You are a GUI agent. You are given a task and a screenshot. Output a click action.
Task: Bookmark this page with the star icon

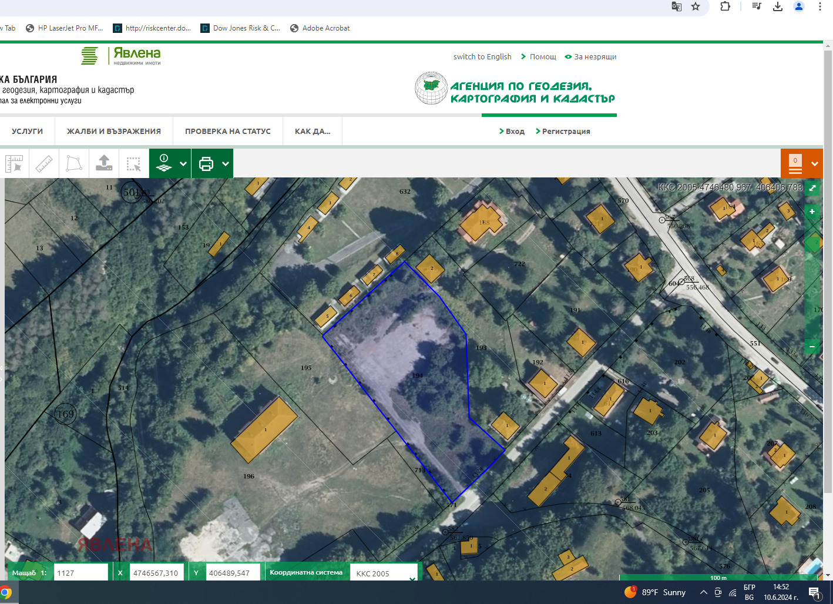[x=696, y=6]
